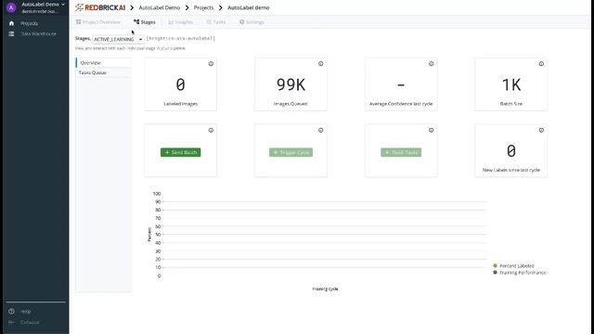Screen dimensions: 594x334
Task: Click Average Confidence last cycle label
Action: pos(401,104)
